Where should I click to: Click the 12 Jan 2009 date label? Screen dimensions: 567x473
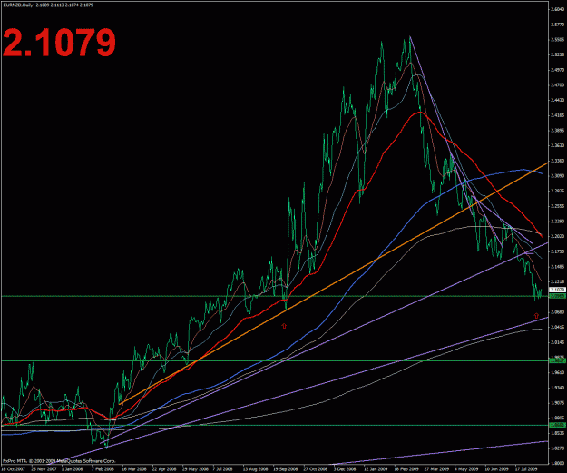(x=376, y=469)
